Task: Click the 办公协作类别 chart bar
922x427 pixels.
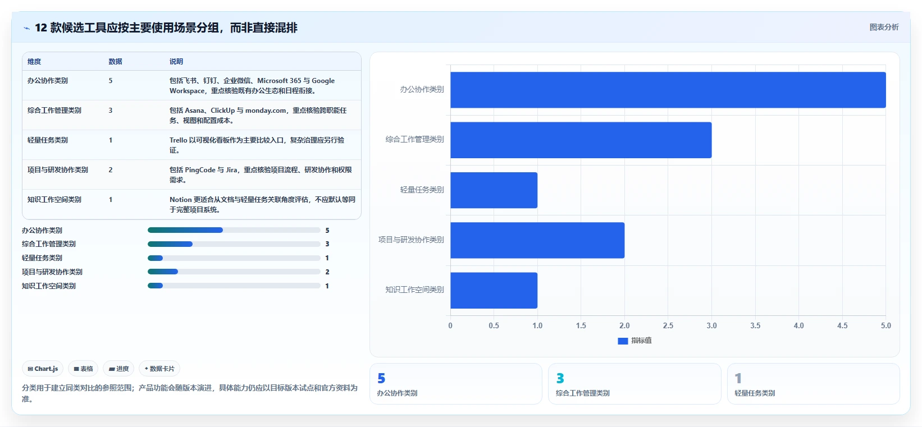Action: [668, 90]
